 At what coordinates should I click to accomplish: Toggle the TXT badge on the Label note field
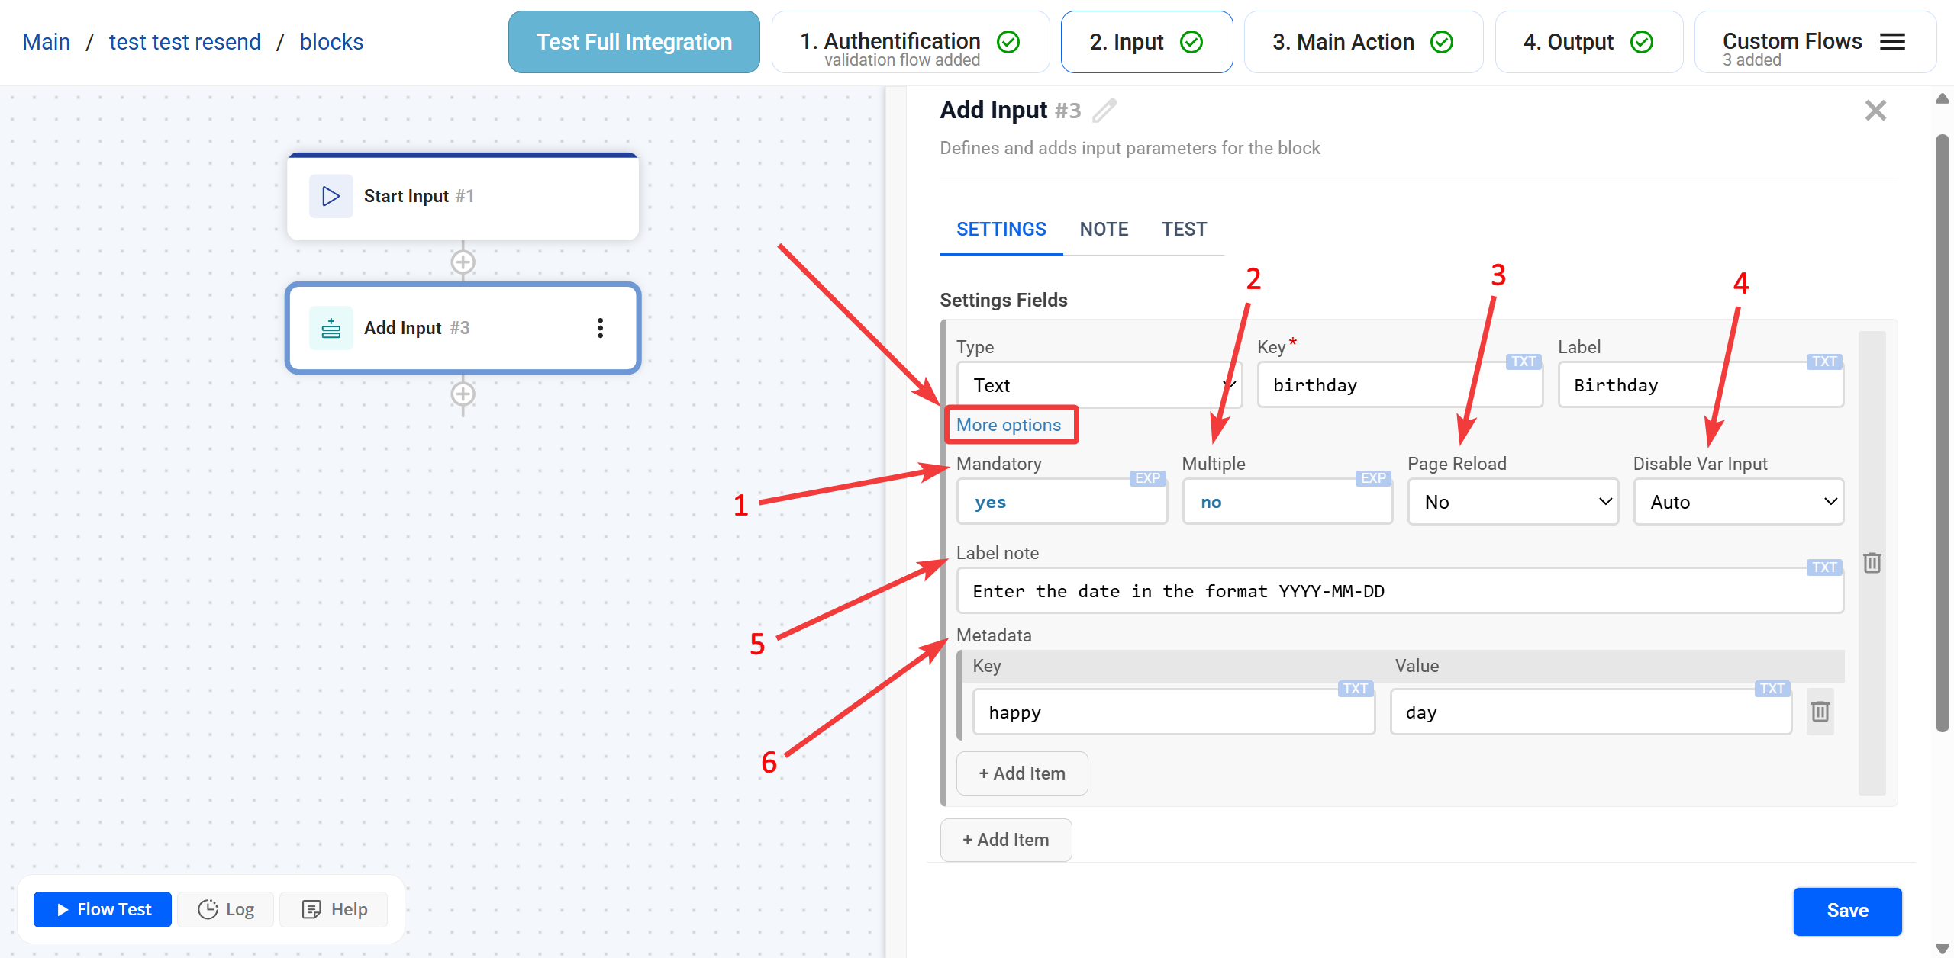(1823, 567)
